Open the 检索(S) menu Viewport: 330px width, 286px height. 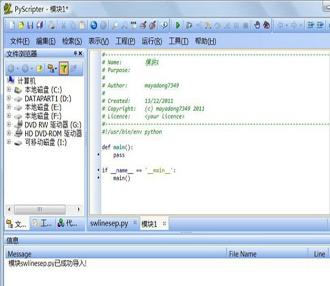[x=72, y=41]
